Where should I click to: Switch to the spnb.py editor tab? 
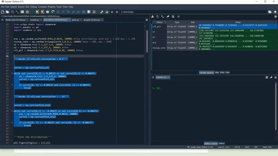click(x=75, y=20)
